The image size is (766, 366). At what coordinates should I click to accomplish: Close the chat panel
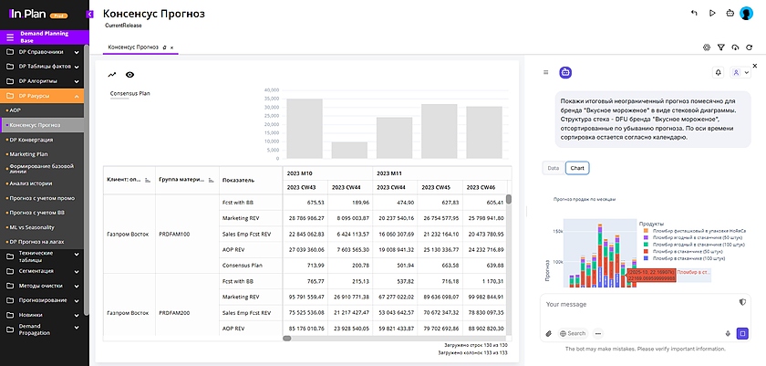(754, 66)
